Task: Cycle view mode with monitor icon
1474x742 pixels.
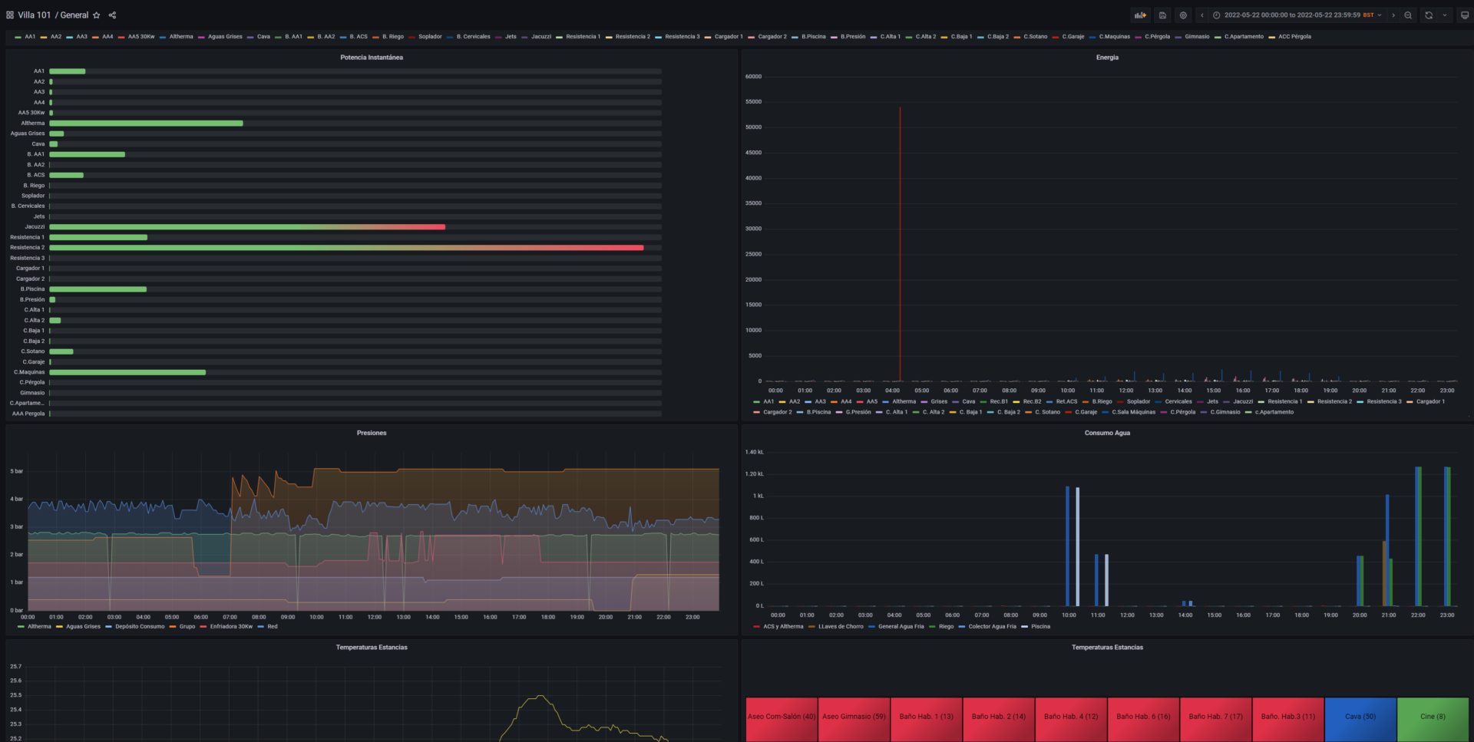Action: pyautogui.click(x=1464, y=15)
